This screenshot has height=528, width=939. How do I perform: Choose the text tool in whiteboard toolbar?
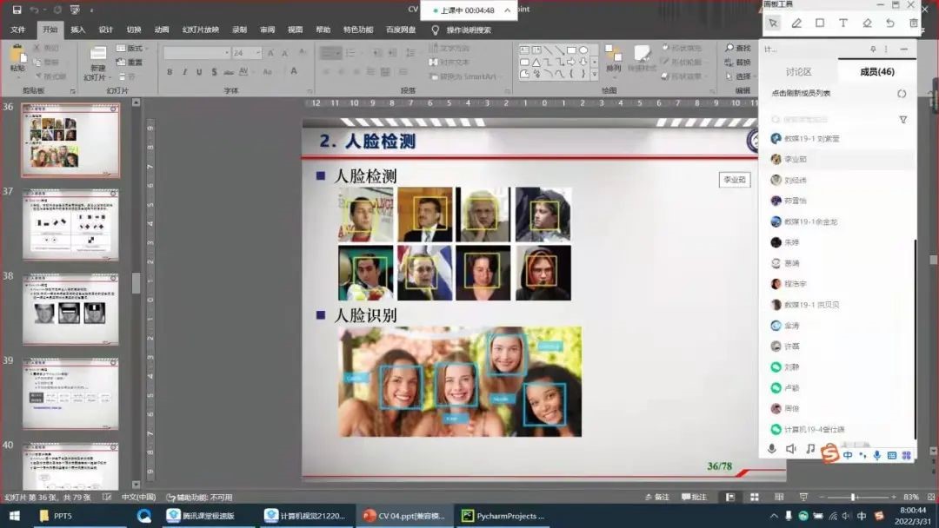click(843, 23)
